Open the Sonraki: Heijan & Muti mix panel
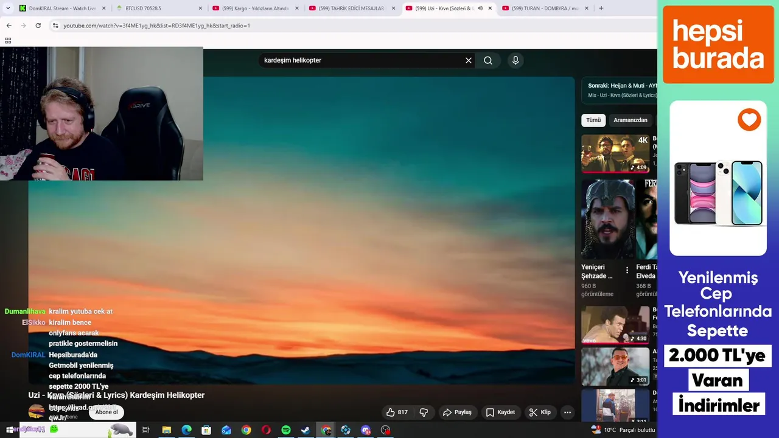This screenshot has width=779, height=438. (620, 91)
